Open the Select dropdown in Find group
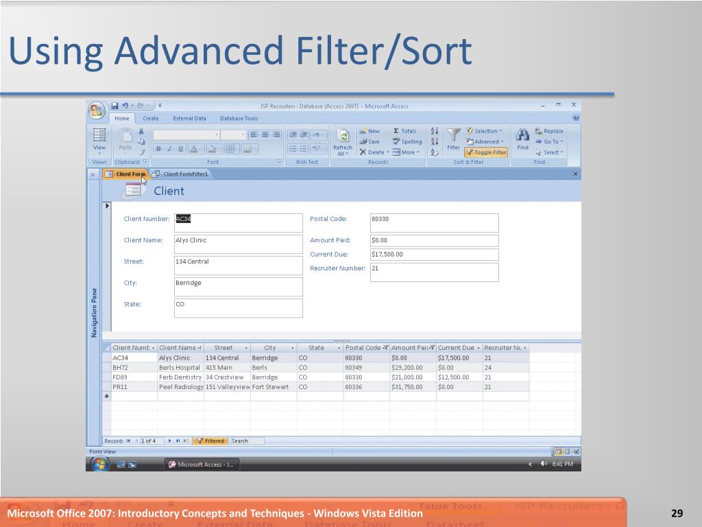Screen dimensions: 702x527 pyautogui.click(x=549, y=152)
